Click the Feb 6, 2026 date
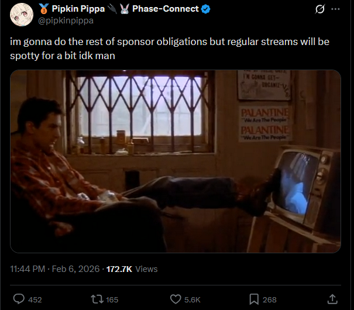The height and width of the screenshot is (310, 354). (75, 269)
